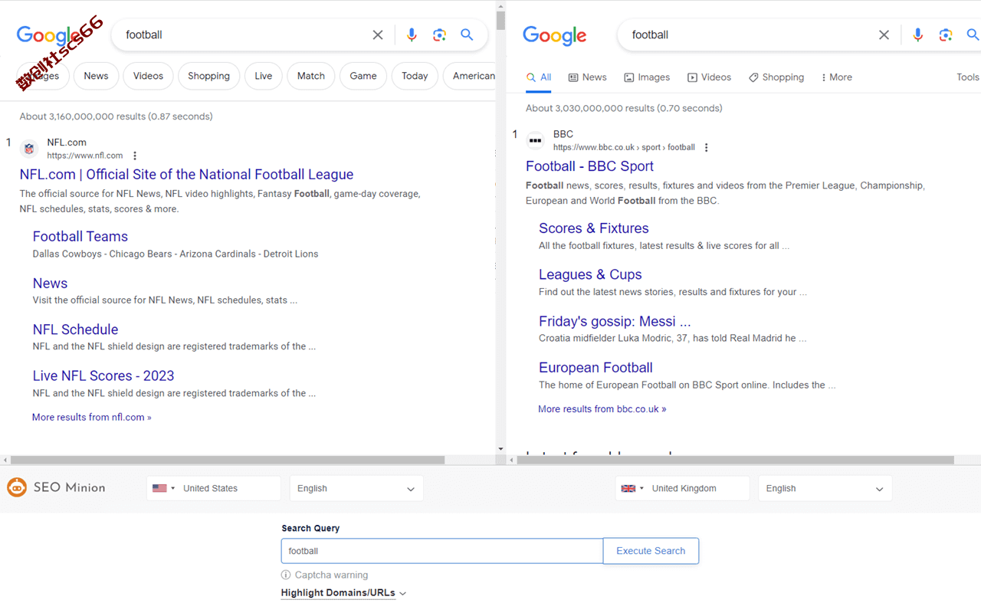Start voice search in right Google pane
The image size is (981, 613).
point(917,34)
